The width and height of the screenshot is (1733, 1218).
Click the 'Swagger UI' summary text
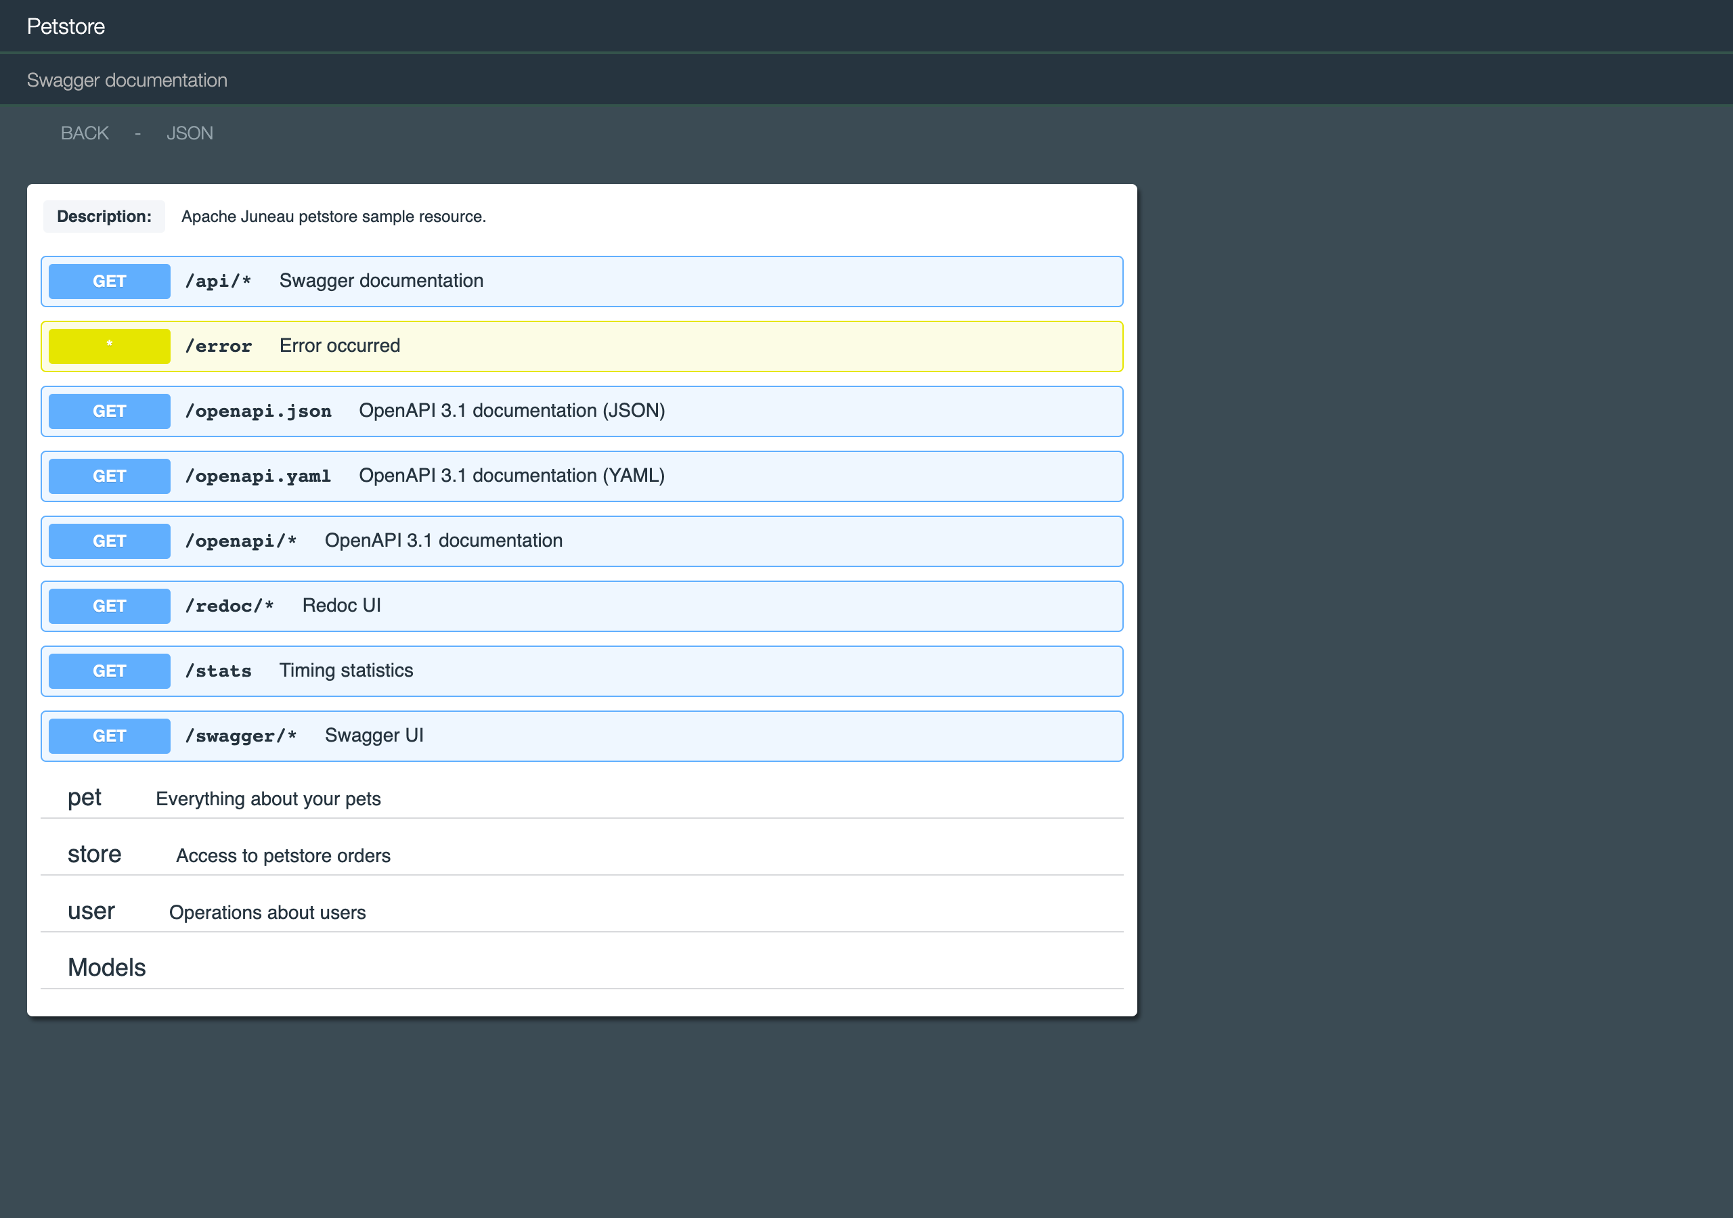[374, 735]
